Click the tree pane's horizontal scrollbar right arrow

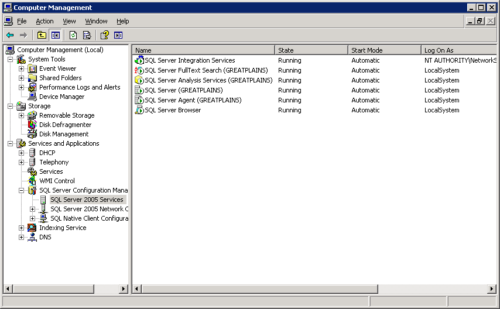point(124,289)
